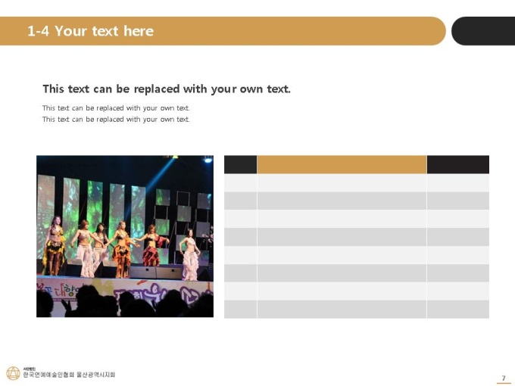The width and height of the screenshot is (515, 386).
Task: Click the dancer in the red ruffled skirt
Action: click(152, 245)
